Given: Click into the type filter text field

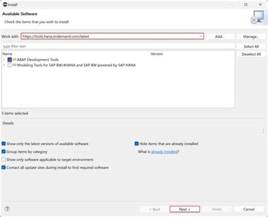Looking at the screenshot, I should [x=117, y=46].
